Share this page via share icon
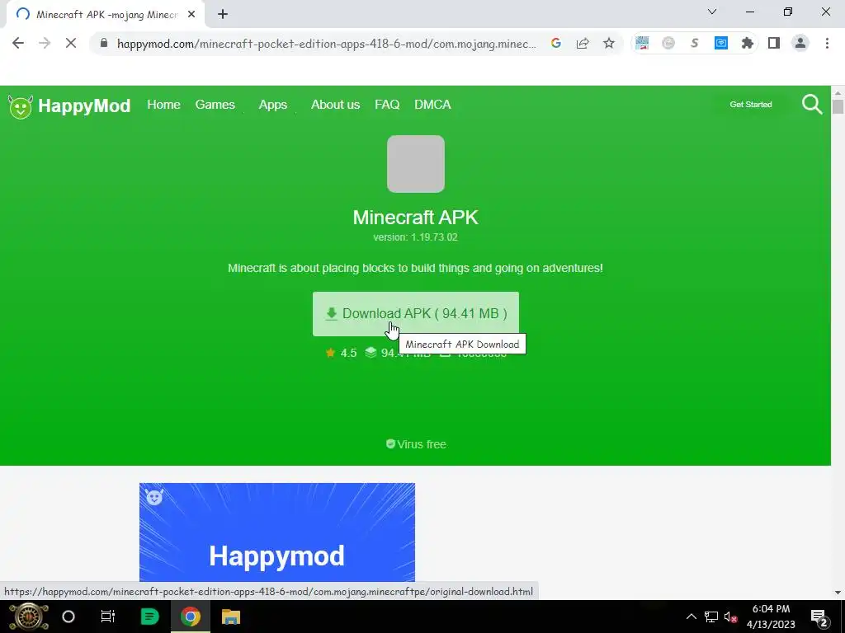This screenshot has height=633, width=845. [x=583, y=43]
